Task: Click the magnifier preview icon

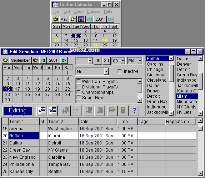Action: click(x=100, y=111)
